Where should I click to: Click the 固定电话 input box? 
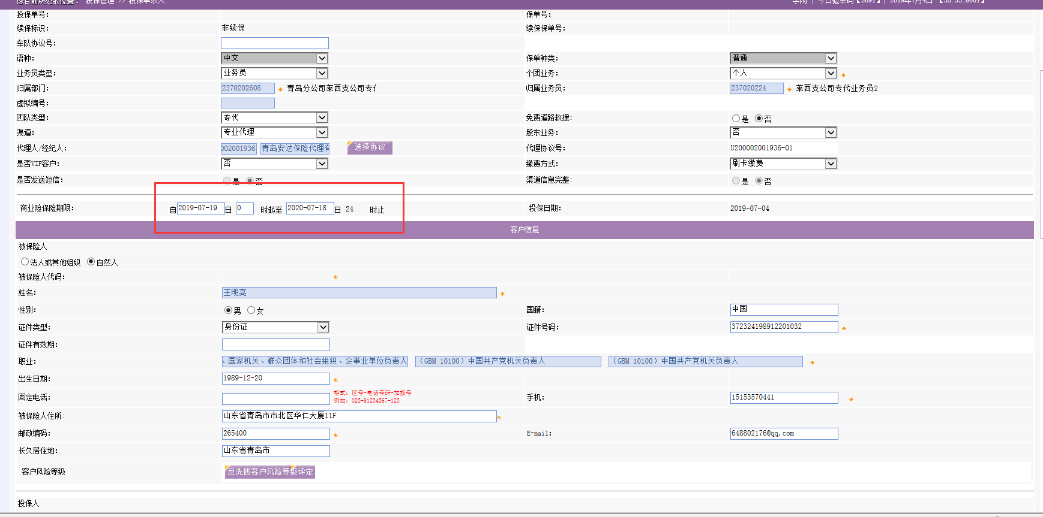pyautogui.click(x=275, y=398)
